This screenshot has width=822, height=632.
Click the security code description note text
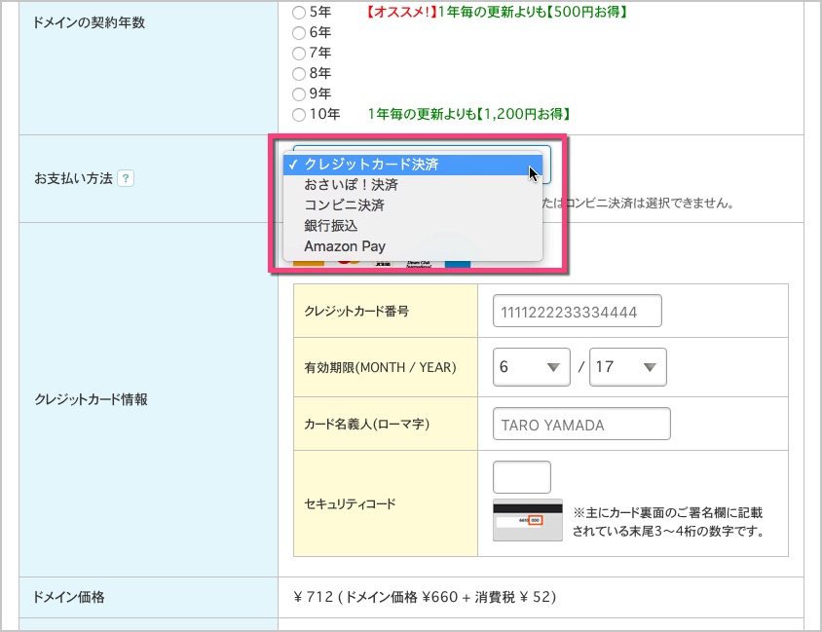(668, 522)
